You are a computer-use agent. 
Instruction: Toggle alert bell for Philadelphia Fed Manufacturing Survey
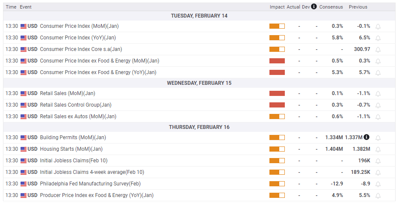(378, 184)
